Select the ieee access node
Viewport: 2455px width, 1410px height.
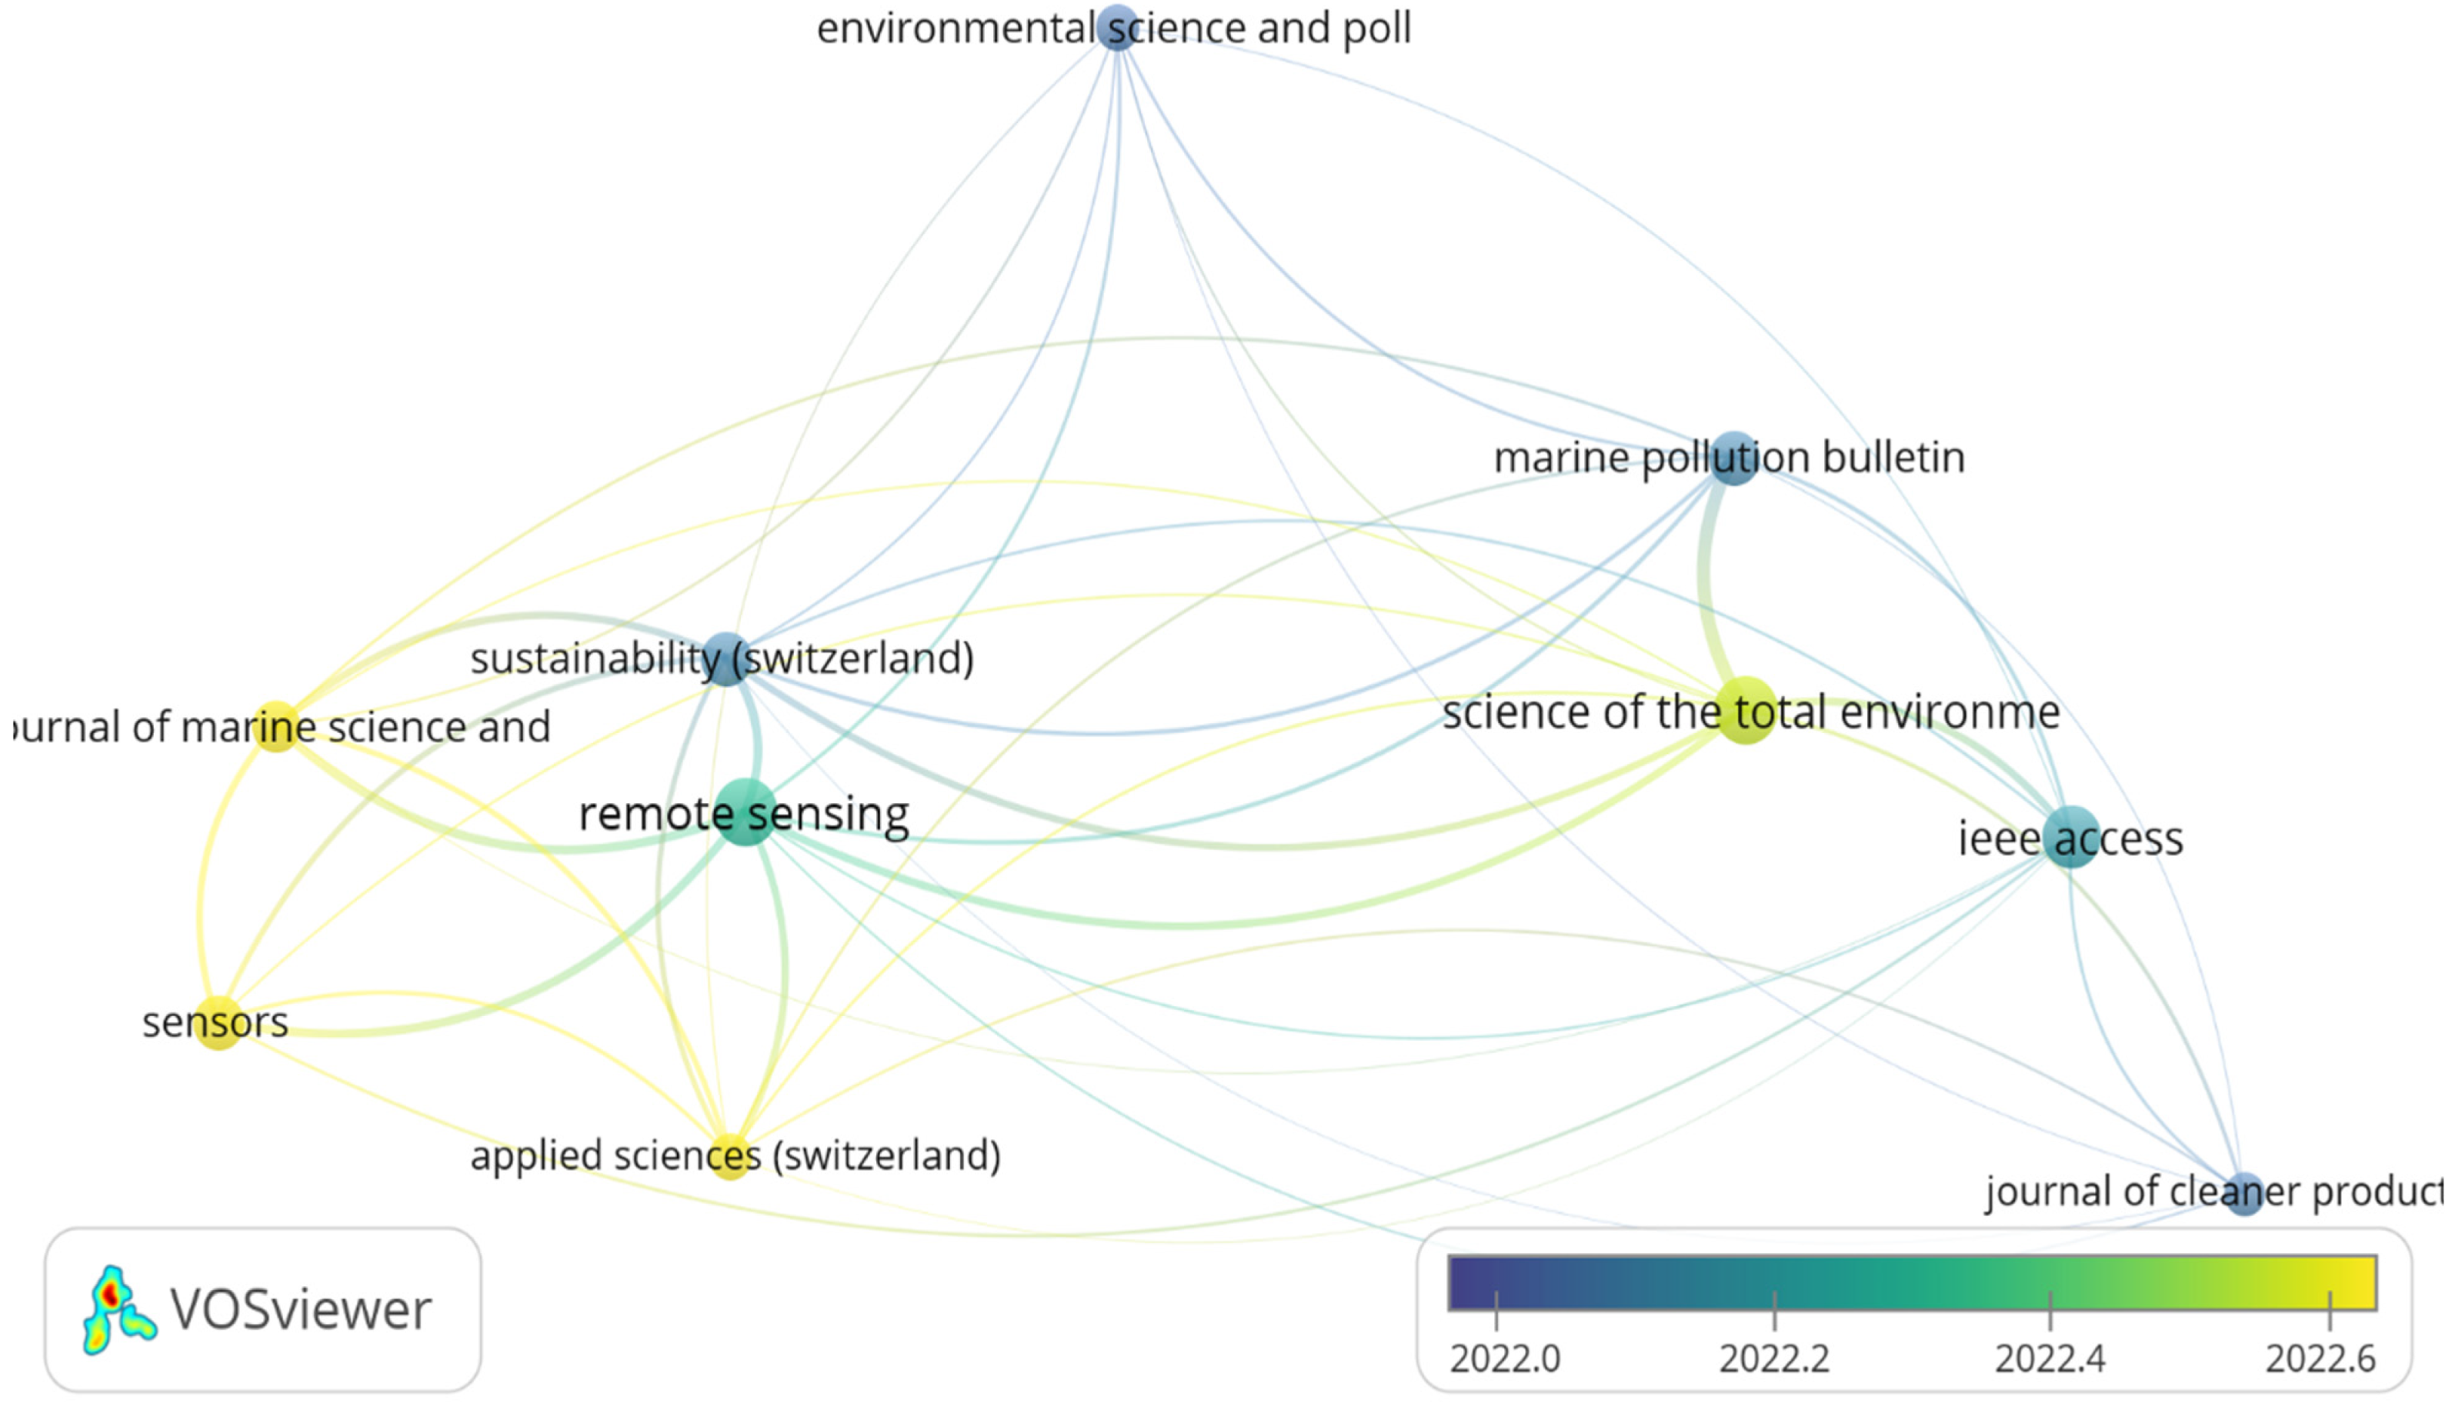pos(2070,835)
